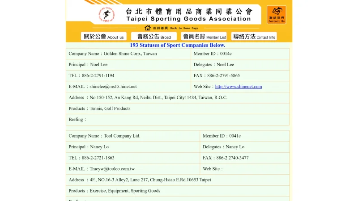Image resolution: width=358 pixels, height=201 pixels.
Task: Open the Member List menu
Action: click(204, 37)
